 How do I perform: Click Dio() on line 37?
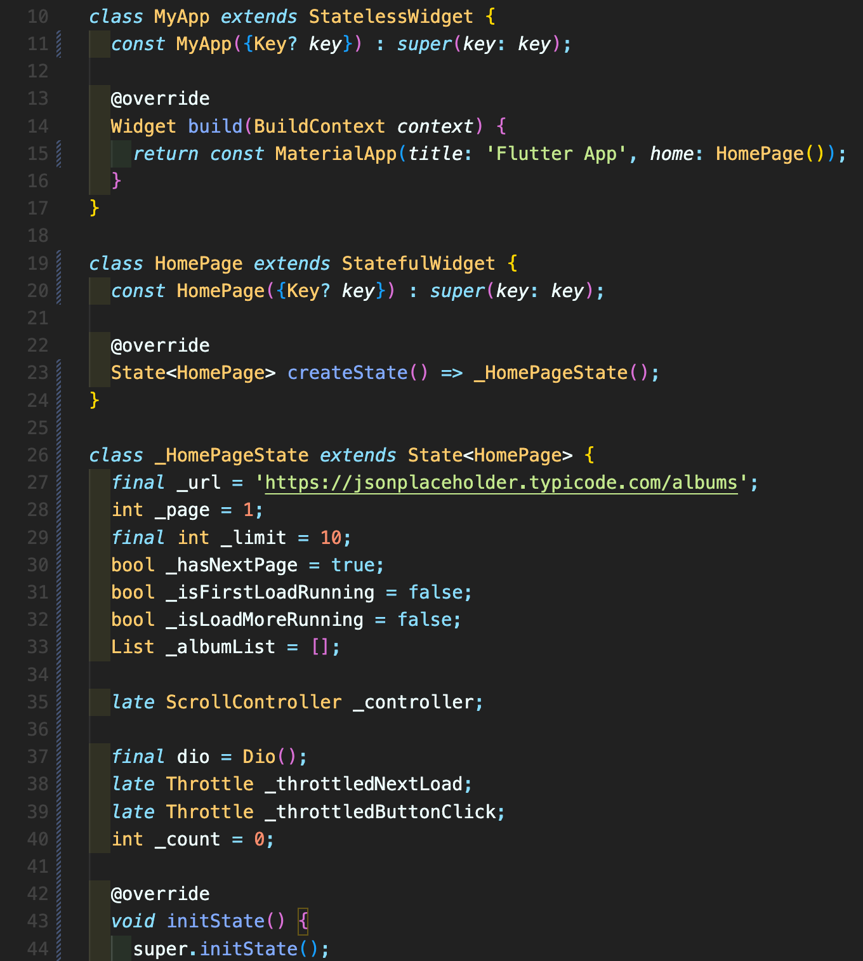[270, 757]
